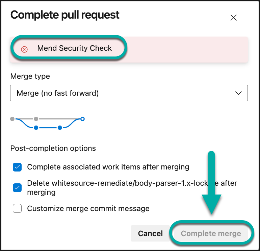Click the first gray commit dot on graph
260x251 pixels.
pos(12,119)
